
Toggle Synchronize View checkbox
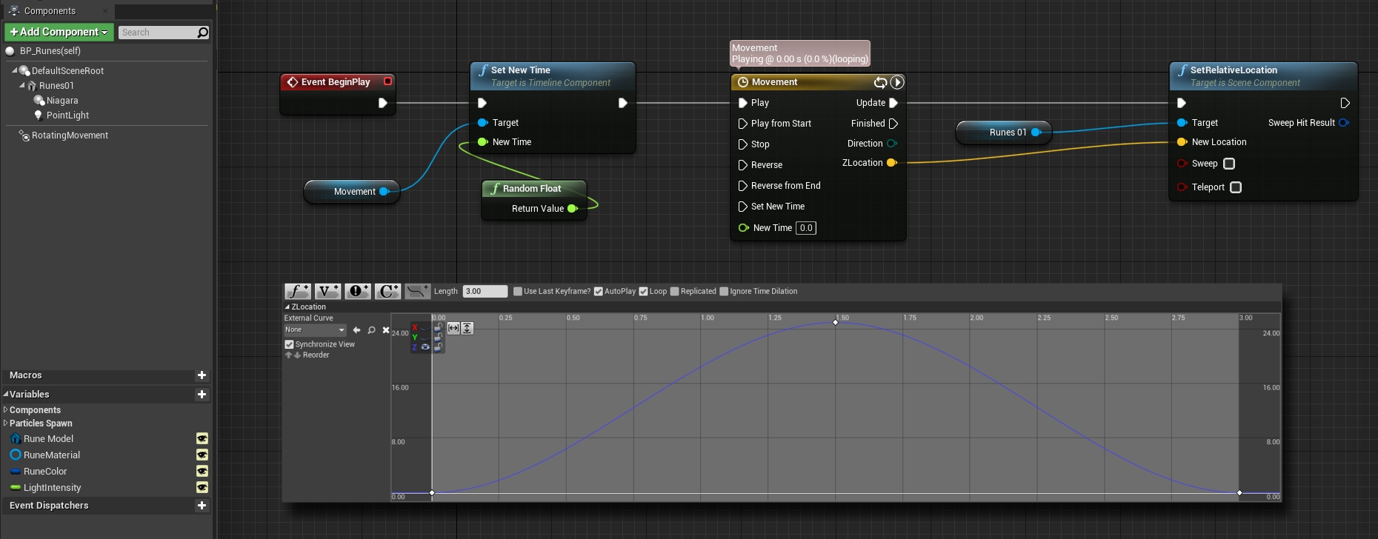(x=289, y=344)
